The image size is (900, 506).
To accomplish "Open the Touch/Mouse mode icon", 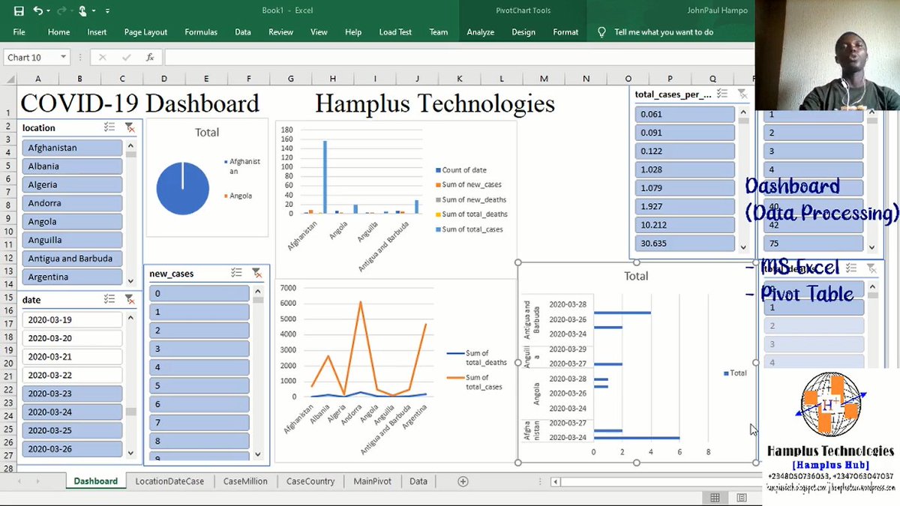I will pos(82,10).
